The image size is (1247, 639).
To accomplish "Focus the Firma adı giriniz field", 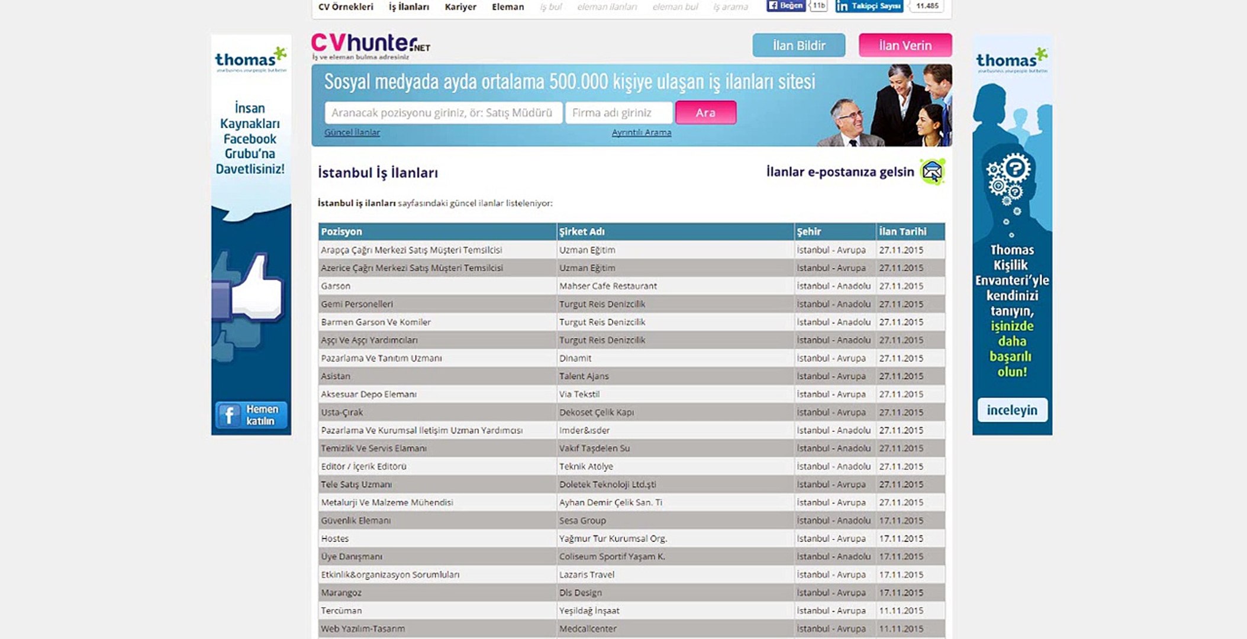I will pos(618,112).
